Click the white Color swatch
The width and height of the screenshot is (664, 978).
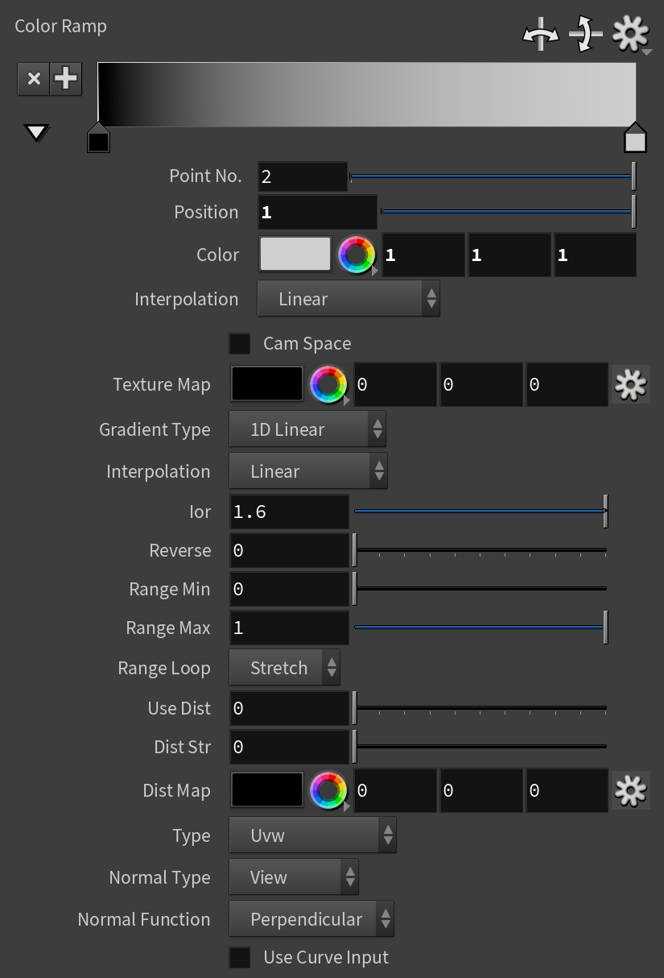click(295, 255)
